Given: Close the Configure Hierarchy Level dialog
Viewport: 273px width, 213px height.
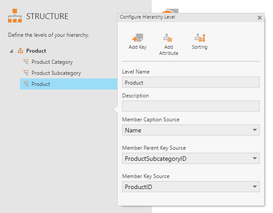Looking at the screenshot, I should click(x=260, y=18).
